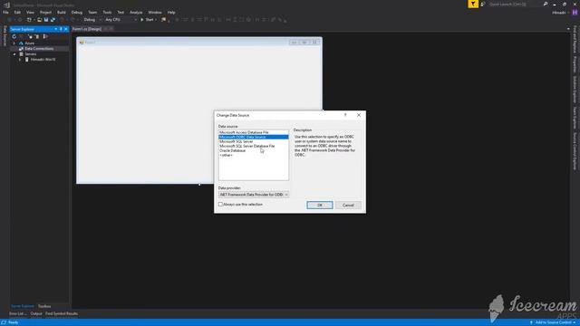Screen dimensions: 580x326
Task: Expand the Azure tree node
Action: [x=14, y=43]
